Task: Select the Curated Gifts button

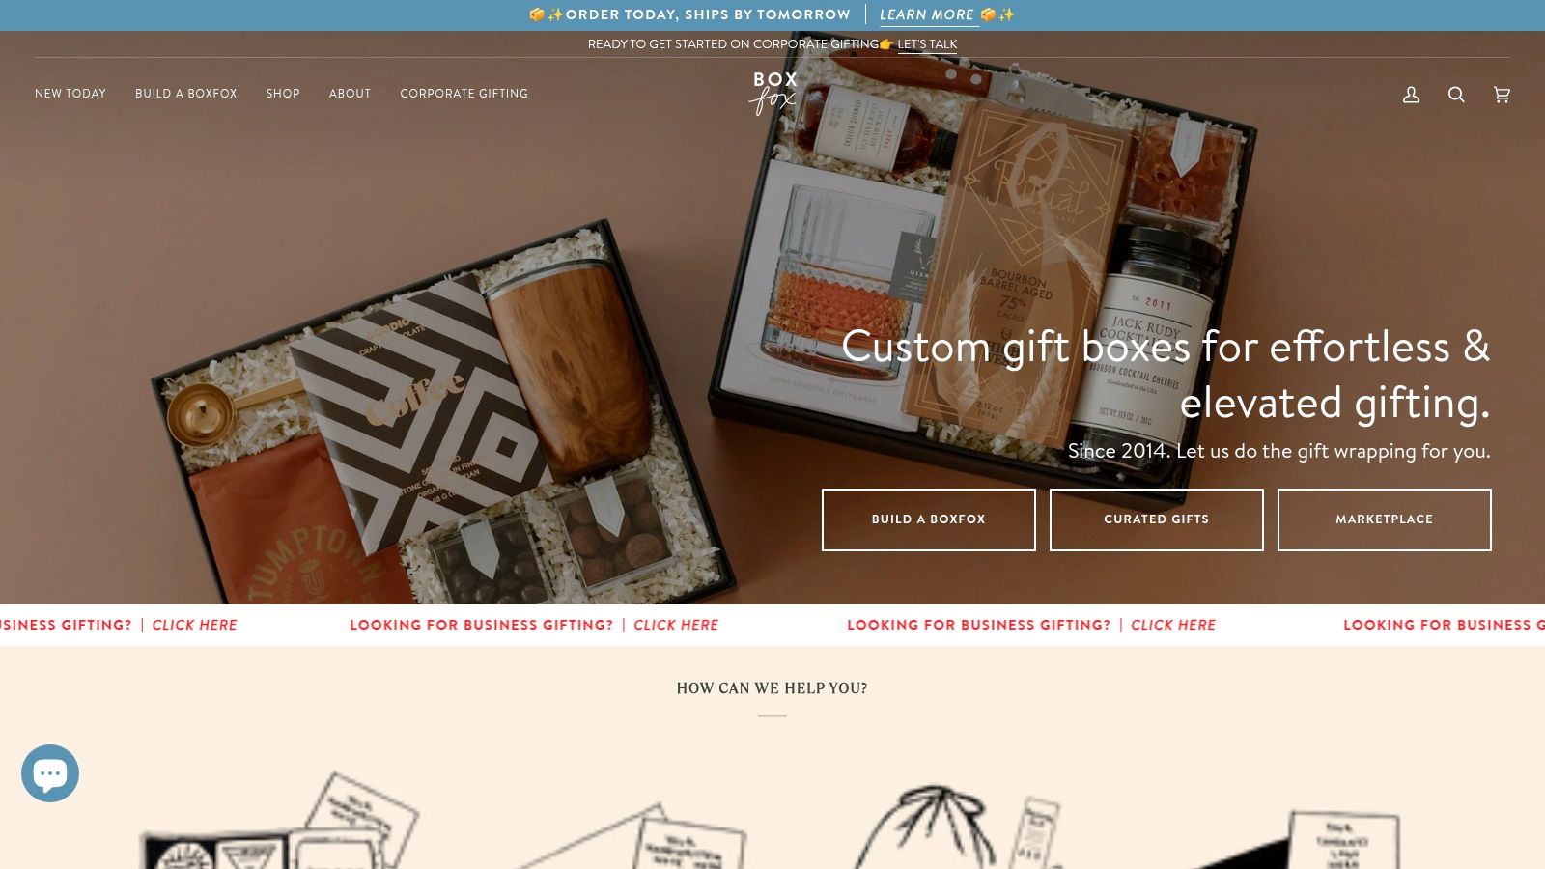Action: coord(1157,519)
